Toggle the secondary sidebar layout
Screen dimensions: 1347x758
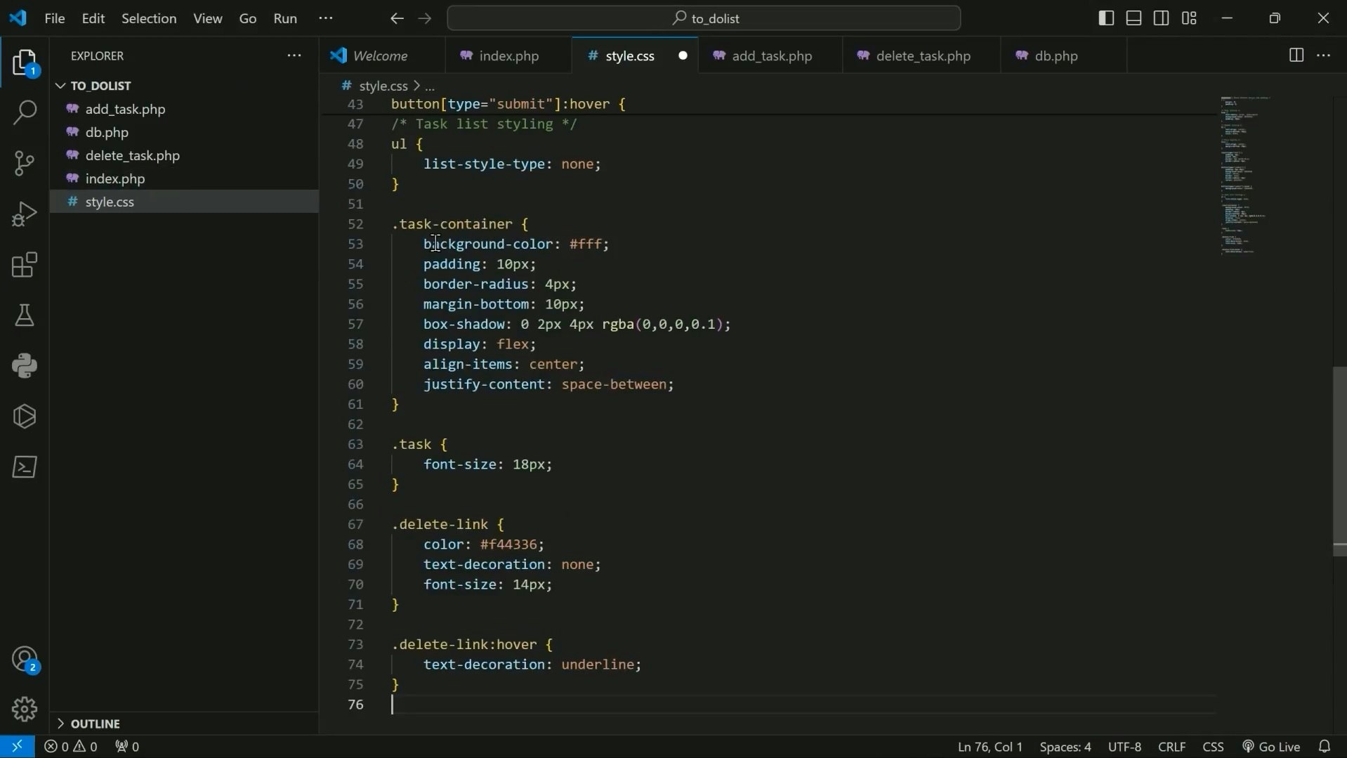(1162, 18)
